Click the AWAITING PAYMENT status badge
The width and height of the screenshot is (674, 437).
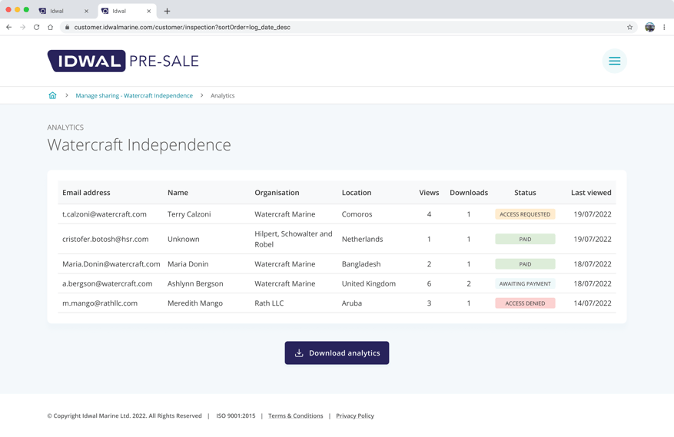tap(525, 283)
